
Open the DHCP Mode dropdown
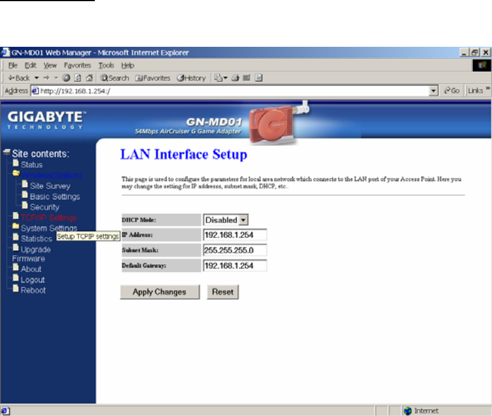[x=225, y=220]
